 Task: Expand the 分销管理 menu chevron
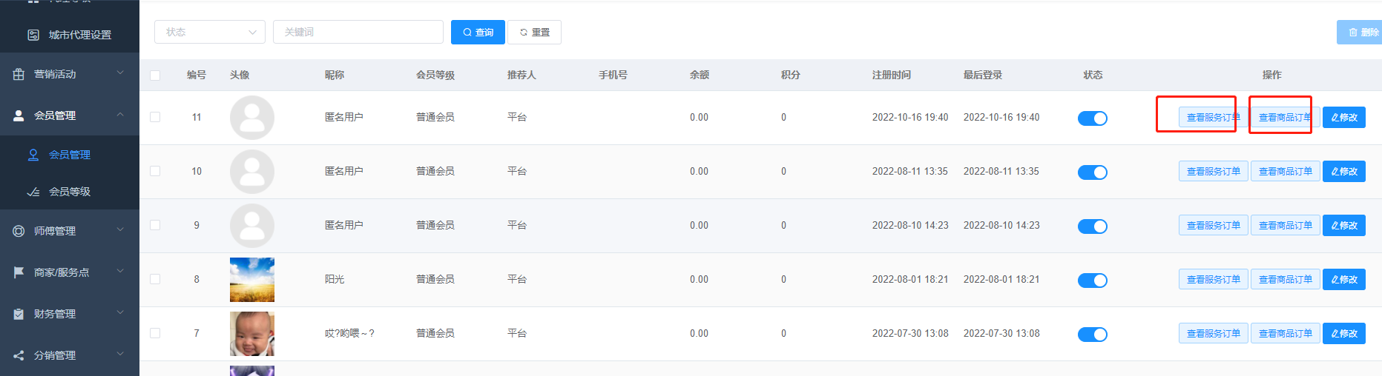[x=120, y=355]
